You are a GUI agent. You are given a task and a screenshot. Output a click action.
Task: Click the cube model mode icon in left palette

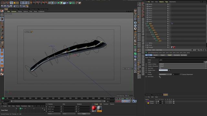pyautogui.click(x=2, y=19)
